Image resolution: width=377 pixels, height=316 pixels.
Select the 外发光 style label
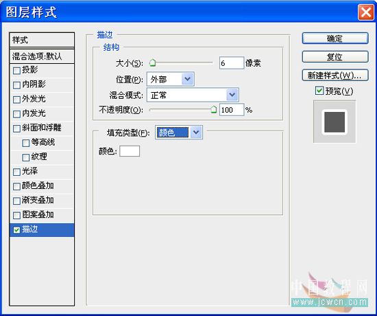tap(34, 99)
